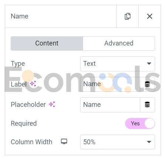The width and height of the screenshot is (165, 159).
Task: Open the Type dropdown showing Text
Action: pos(117,64)
